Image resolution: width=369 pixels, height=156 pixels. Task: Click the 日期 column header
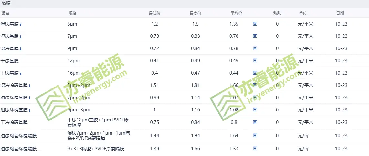[340, 13]
